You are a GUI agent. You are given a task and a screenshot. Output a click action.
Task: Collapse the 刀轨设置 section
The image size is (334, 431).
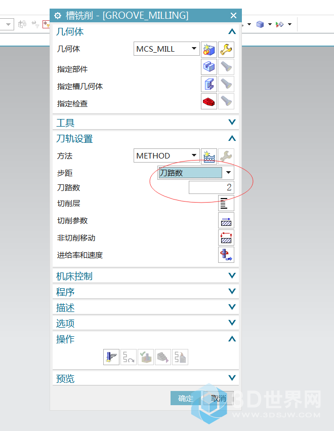[232, 138]
